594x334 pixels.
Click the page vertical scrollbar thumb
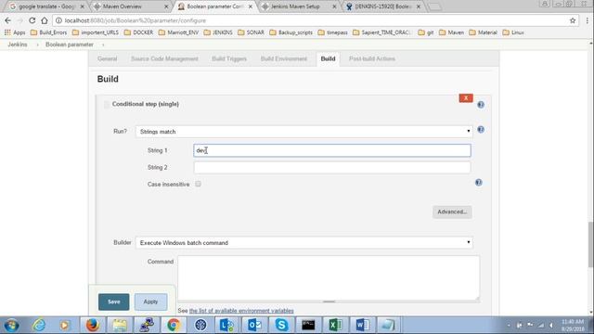coord(590,244)
